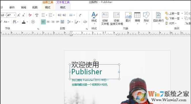Open the font size dropdown arrow
The width and height of the screenshot is (191, 104).
(x=15, y=15)
